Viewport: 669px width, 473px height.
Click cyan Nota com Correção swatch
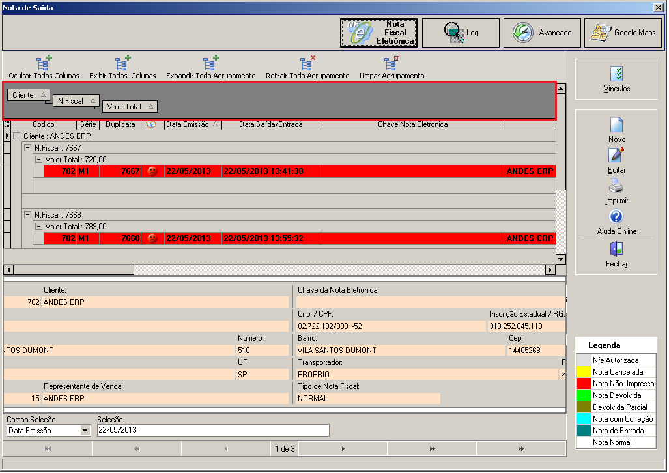[x=584, y=419]
